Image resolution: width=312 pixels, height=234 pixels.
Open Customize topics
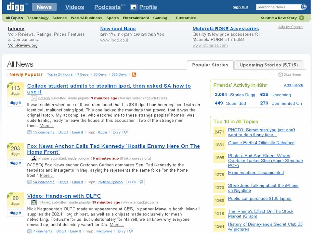click(x=186, y=18)
